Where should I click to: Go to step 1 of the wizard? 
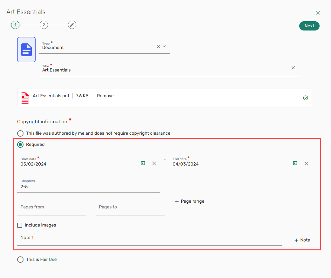point(15,25)
